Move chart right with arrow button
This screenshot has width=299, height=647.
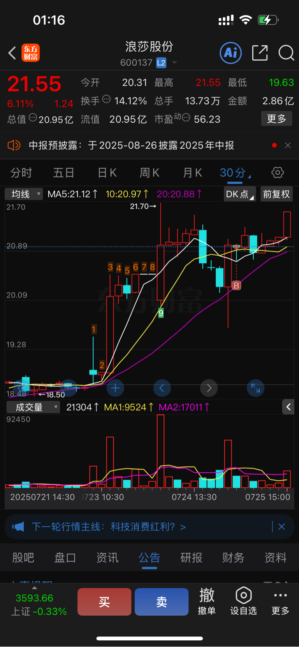(209, 388)
